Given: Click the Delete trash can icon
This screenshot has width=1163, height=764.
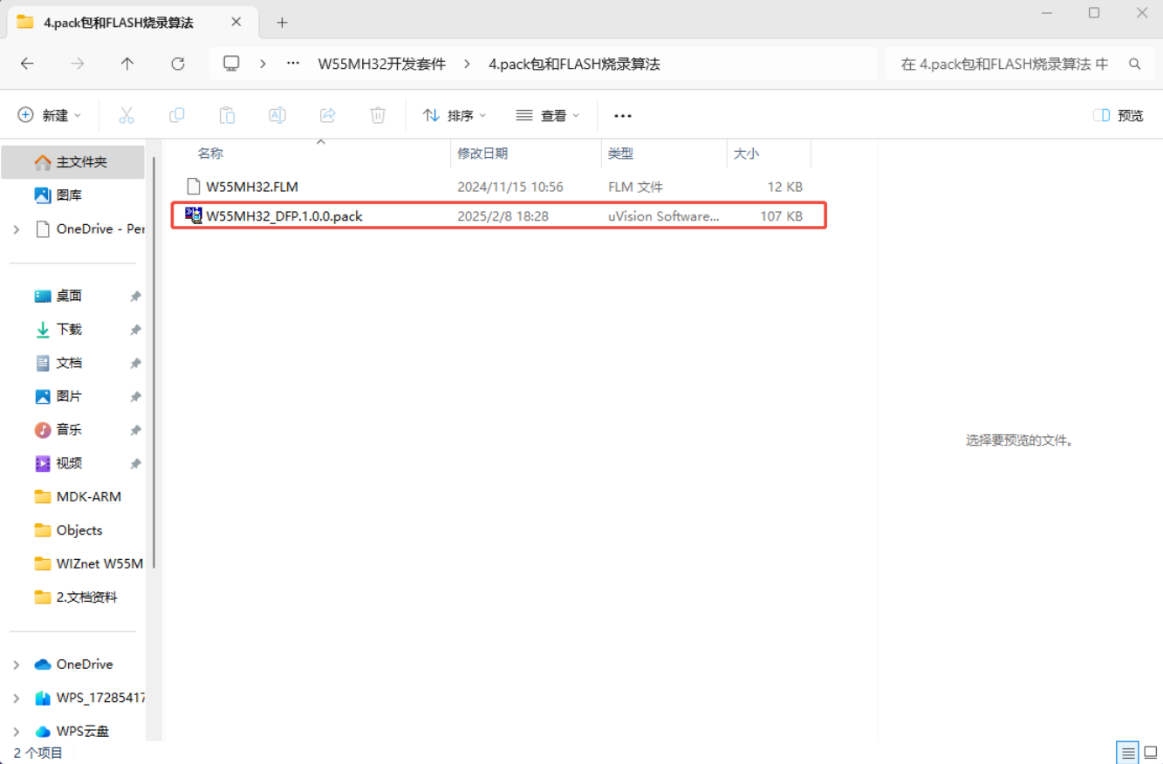Looking at the screenshot, I should pyautogui.click(x=378, y=115).
